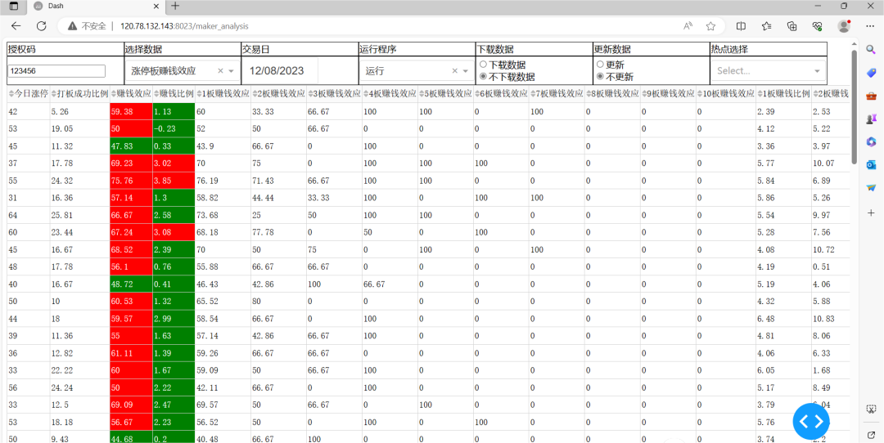Toggle split screen view
The width and height of the screenshot is (884, 443).
(x=742, y=26)
